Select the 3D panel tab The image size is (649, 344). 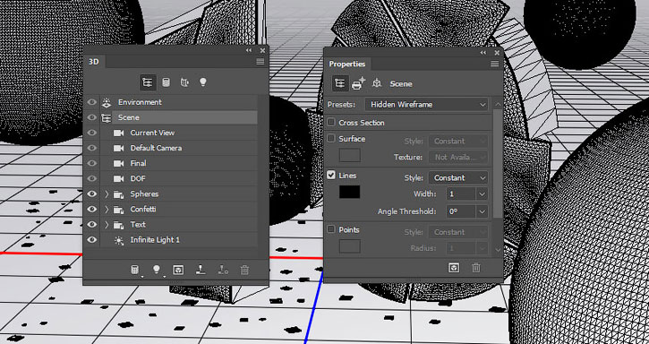pos(94,62)
